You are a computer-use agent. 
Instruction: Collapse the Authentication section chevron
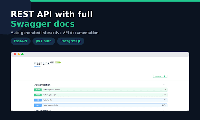click(164, 85)
